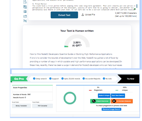Viewport: 142px width, 121px height.
Task: Click the text box scrollbar handle
Action: pyautogui.click(x=137, y=6)
